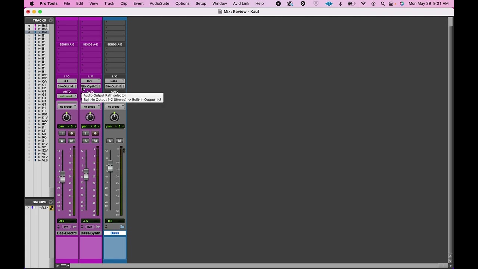Open the Track menu
Image resolution: width=478 pixels, height=269 pixels.
coord(109,3)
